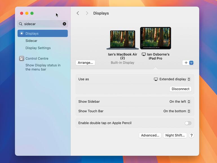Click the Disconnect button

click(x=180, y=89)
